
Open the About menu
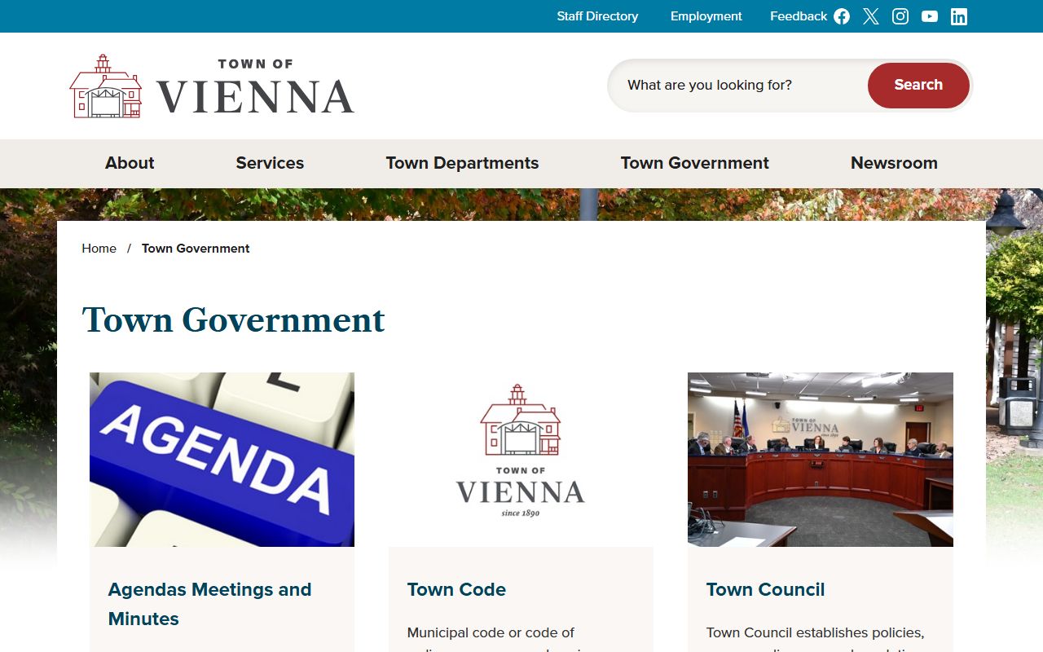pos(130,163)
